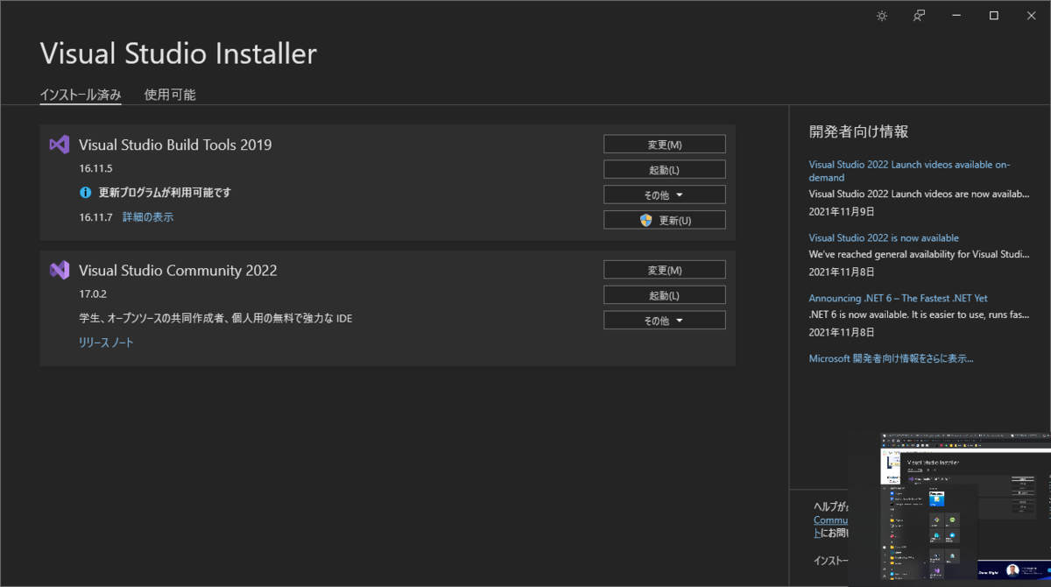Open 'Visual Studio 2022 is now available' link

pyautogui.click(x=884, y=237)
